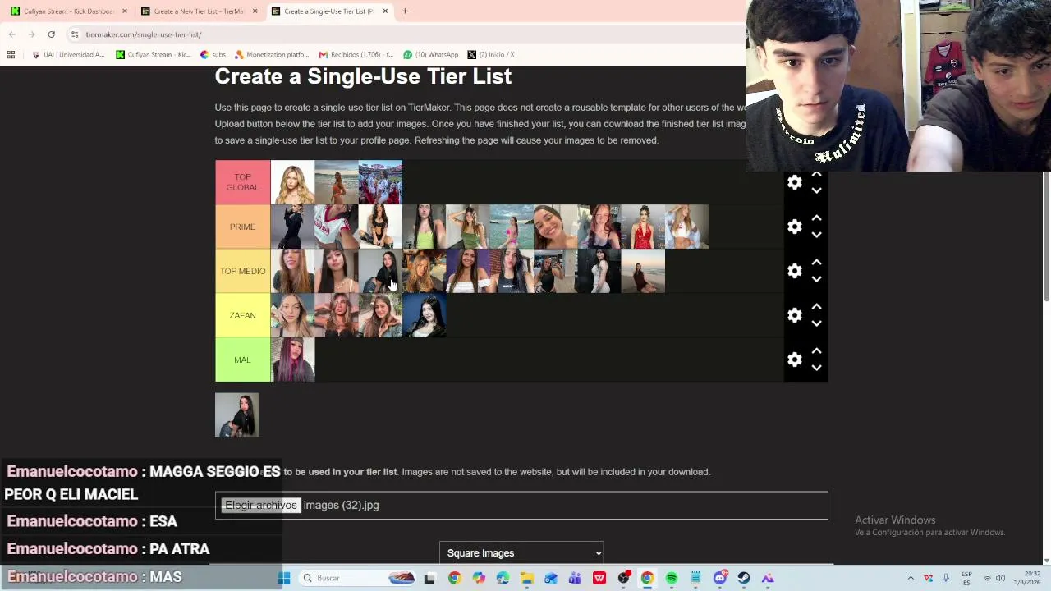
Task: Open the Inicio / X bookmark
Action: pyautogui.click(x=491, y=54)
